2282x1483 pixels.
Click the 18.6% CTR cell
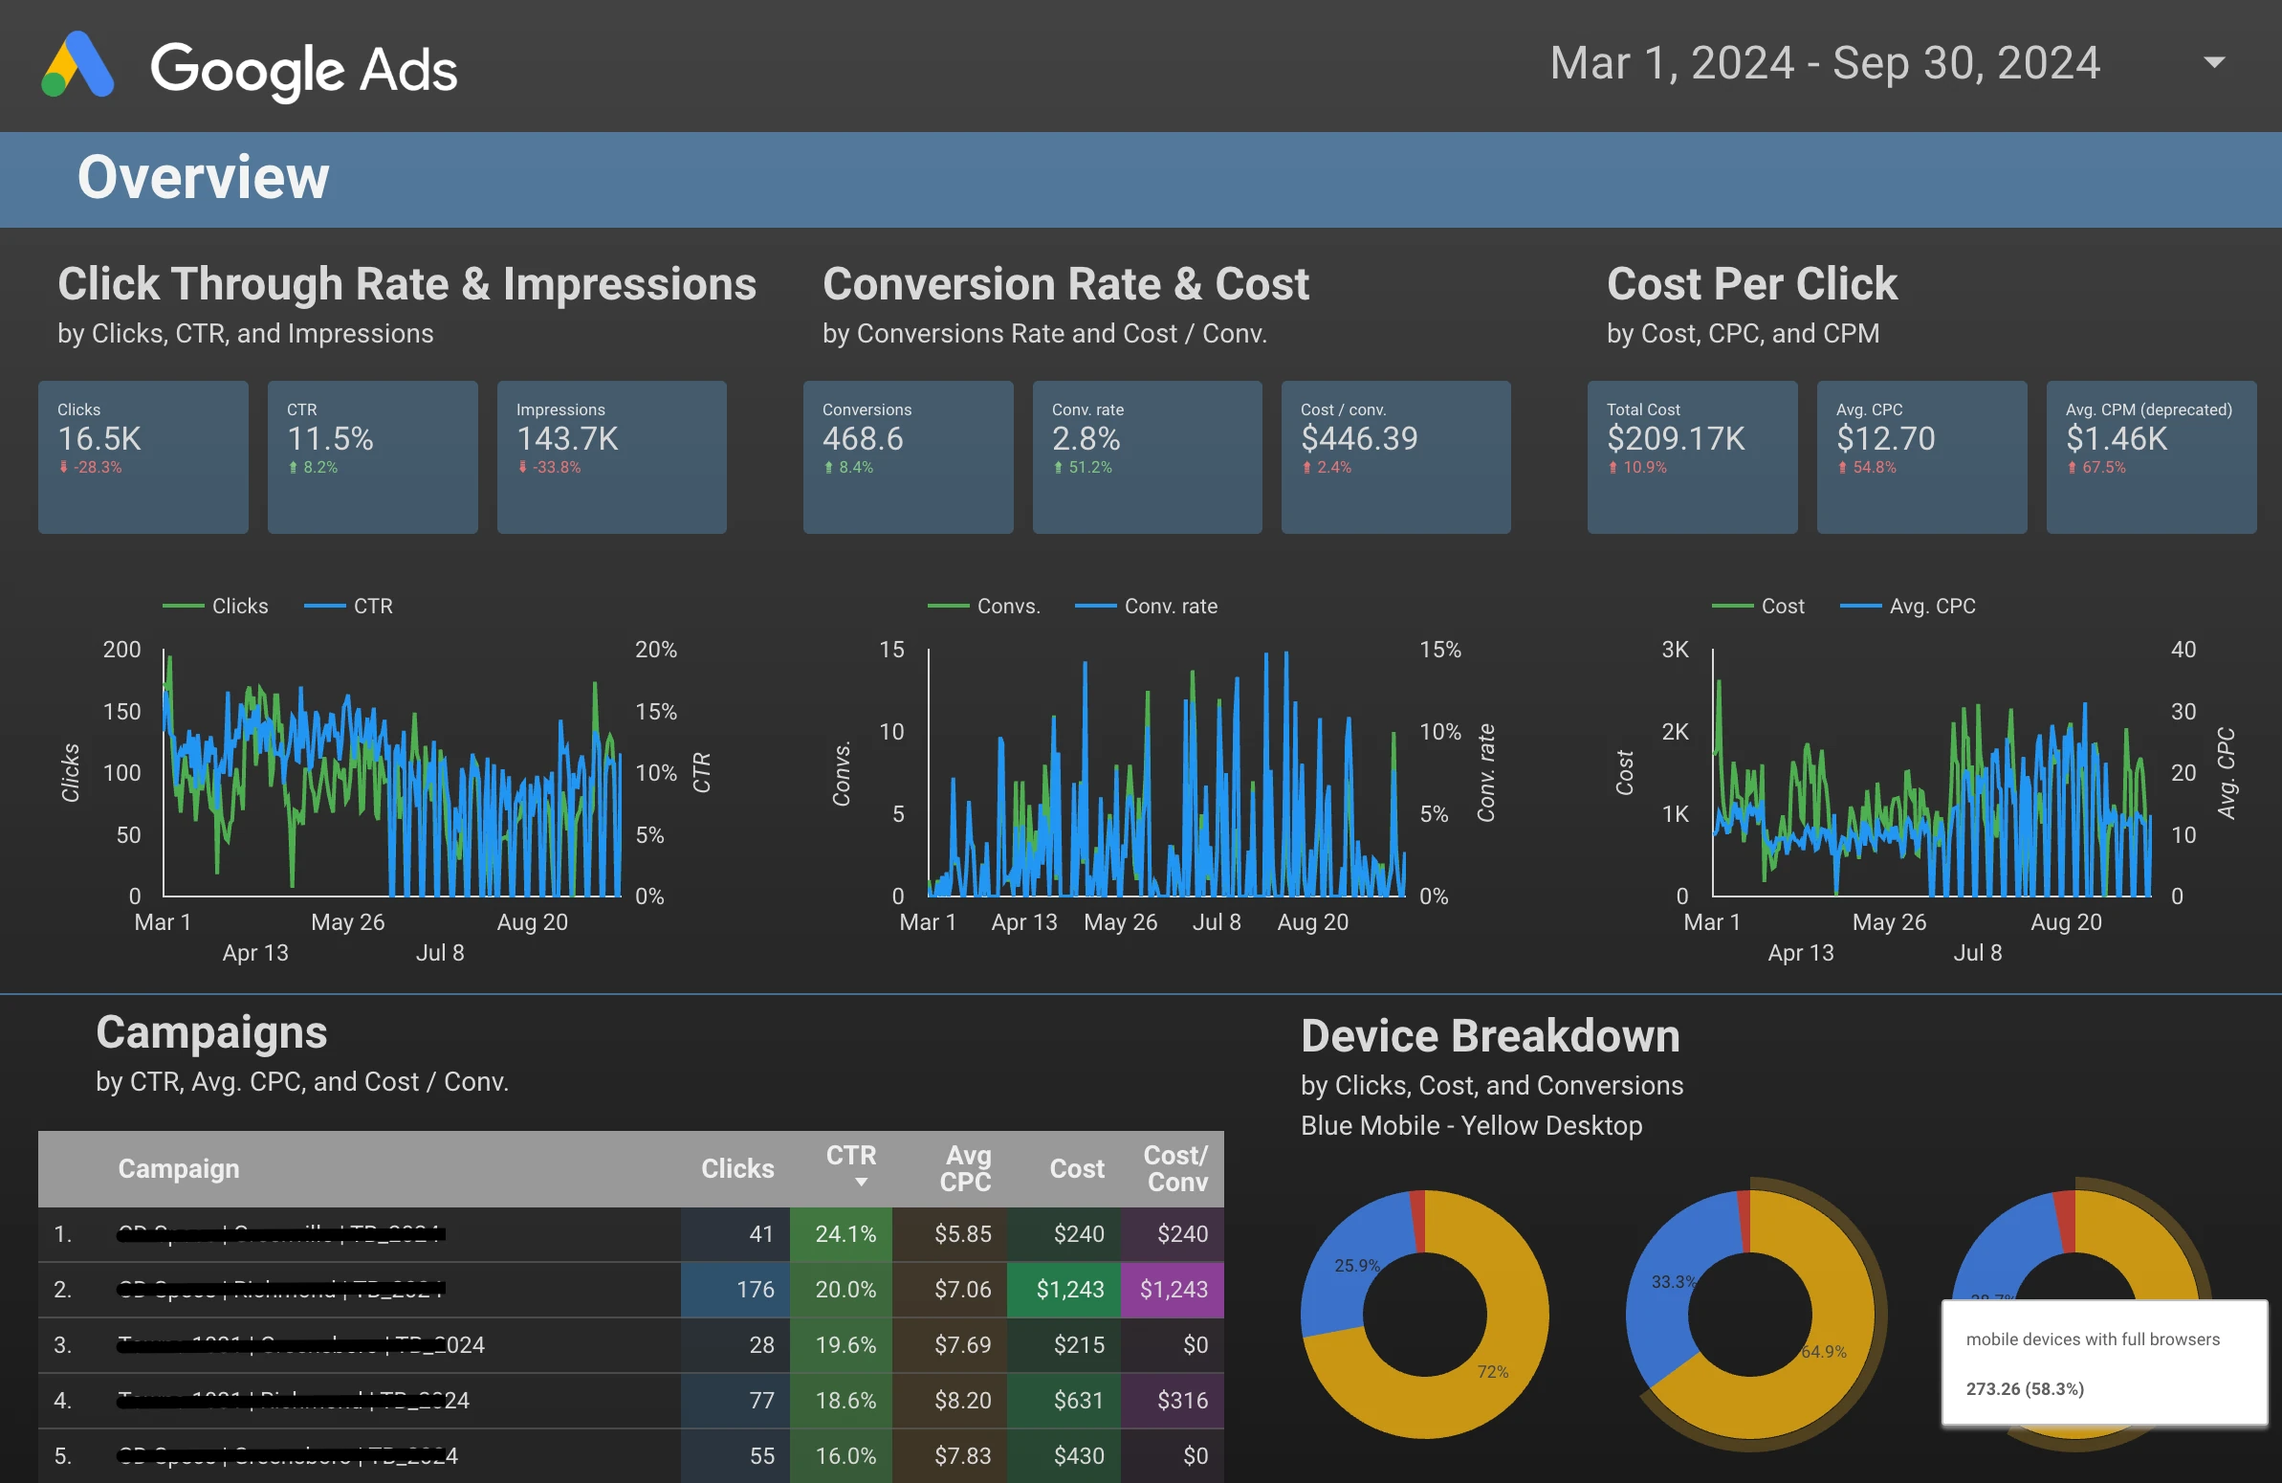[x=841, y=1401]
